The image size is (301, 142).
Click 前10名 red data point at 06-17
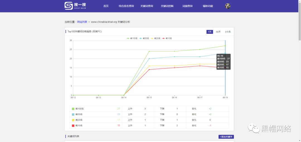tap(200, 66)
